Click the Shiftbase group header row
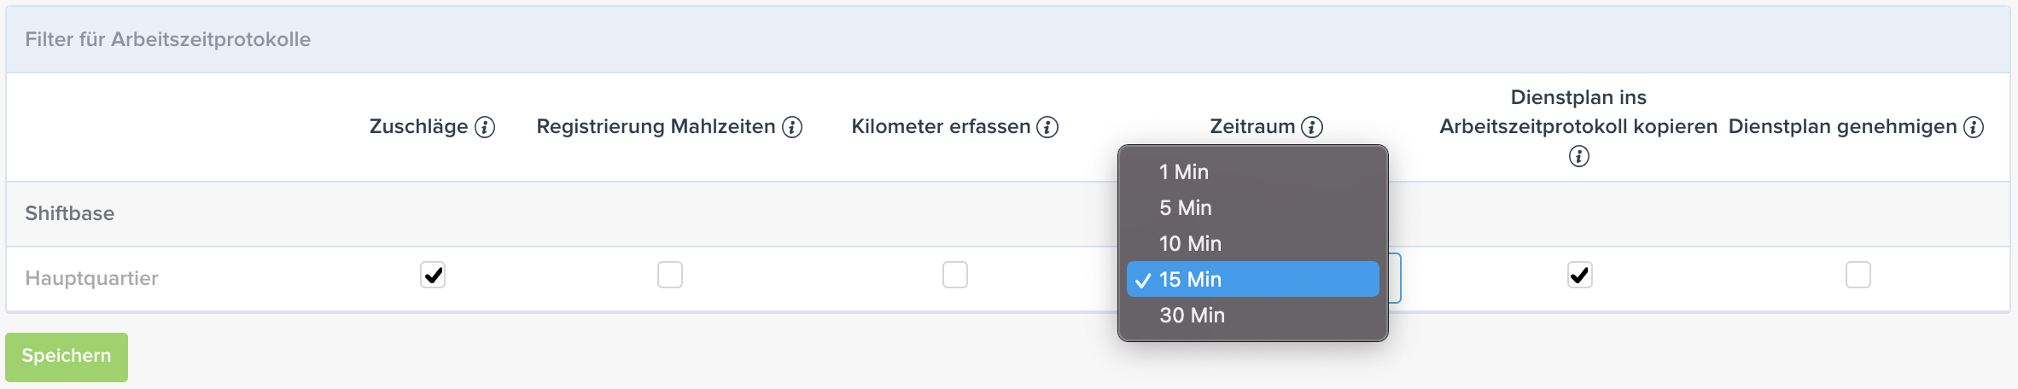Image resolution: width=2018 pixels, height=389 pixels. pos(1008,214)
